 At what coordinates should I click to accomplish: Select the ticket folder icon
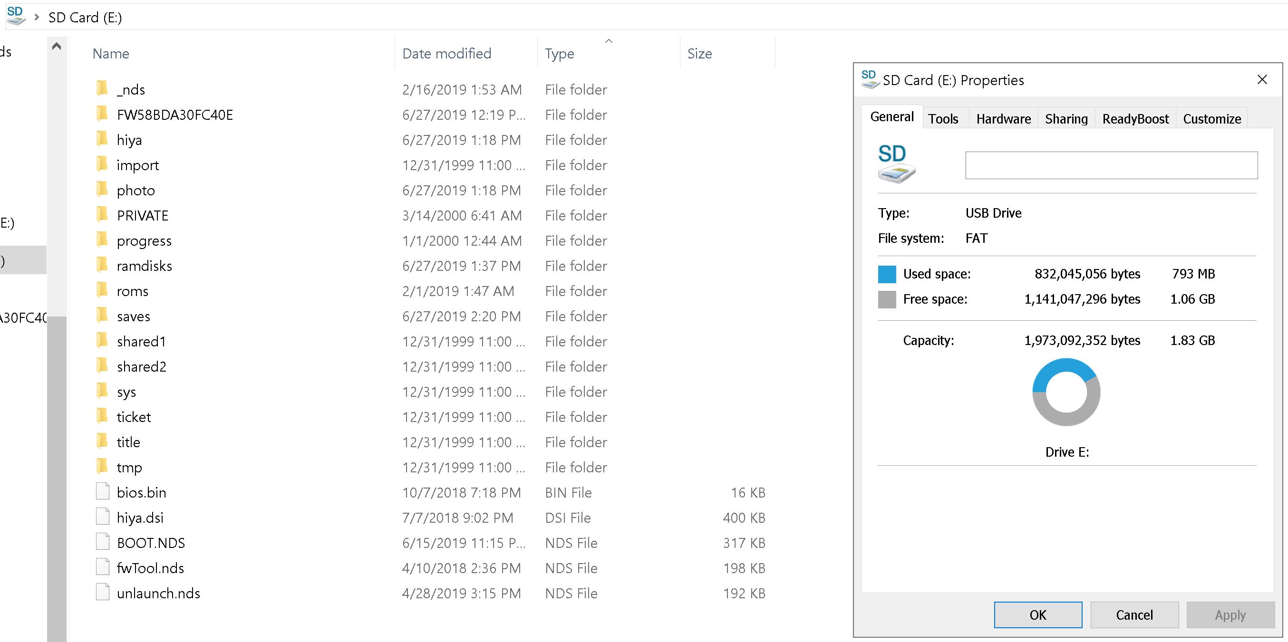(102, 416)
